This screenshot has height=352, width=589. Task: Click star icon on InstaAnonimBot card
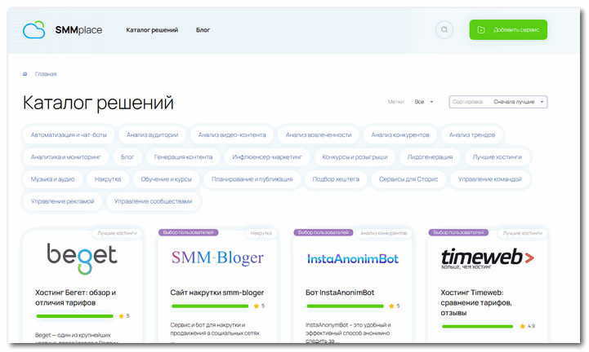click(x=391, y=306)
